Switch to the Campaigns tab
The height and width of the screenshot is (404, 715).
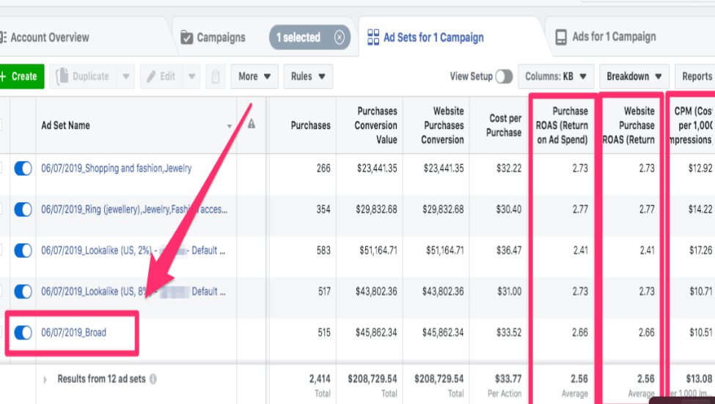pyautogui.click(x=221, y=37)
